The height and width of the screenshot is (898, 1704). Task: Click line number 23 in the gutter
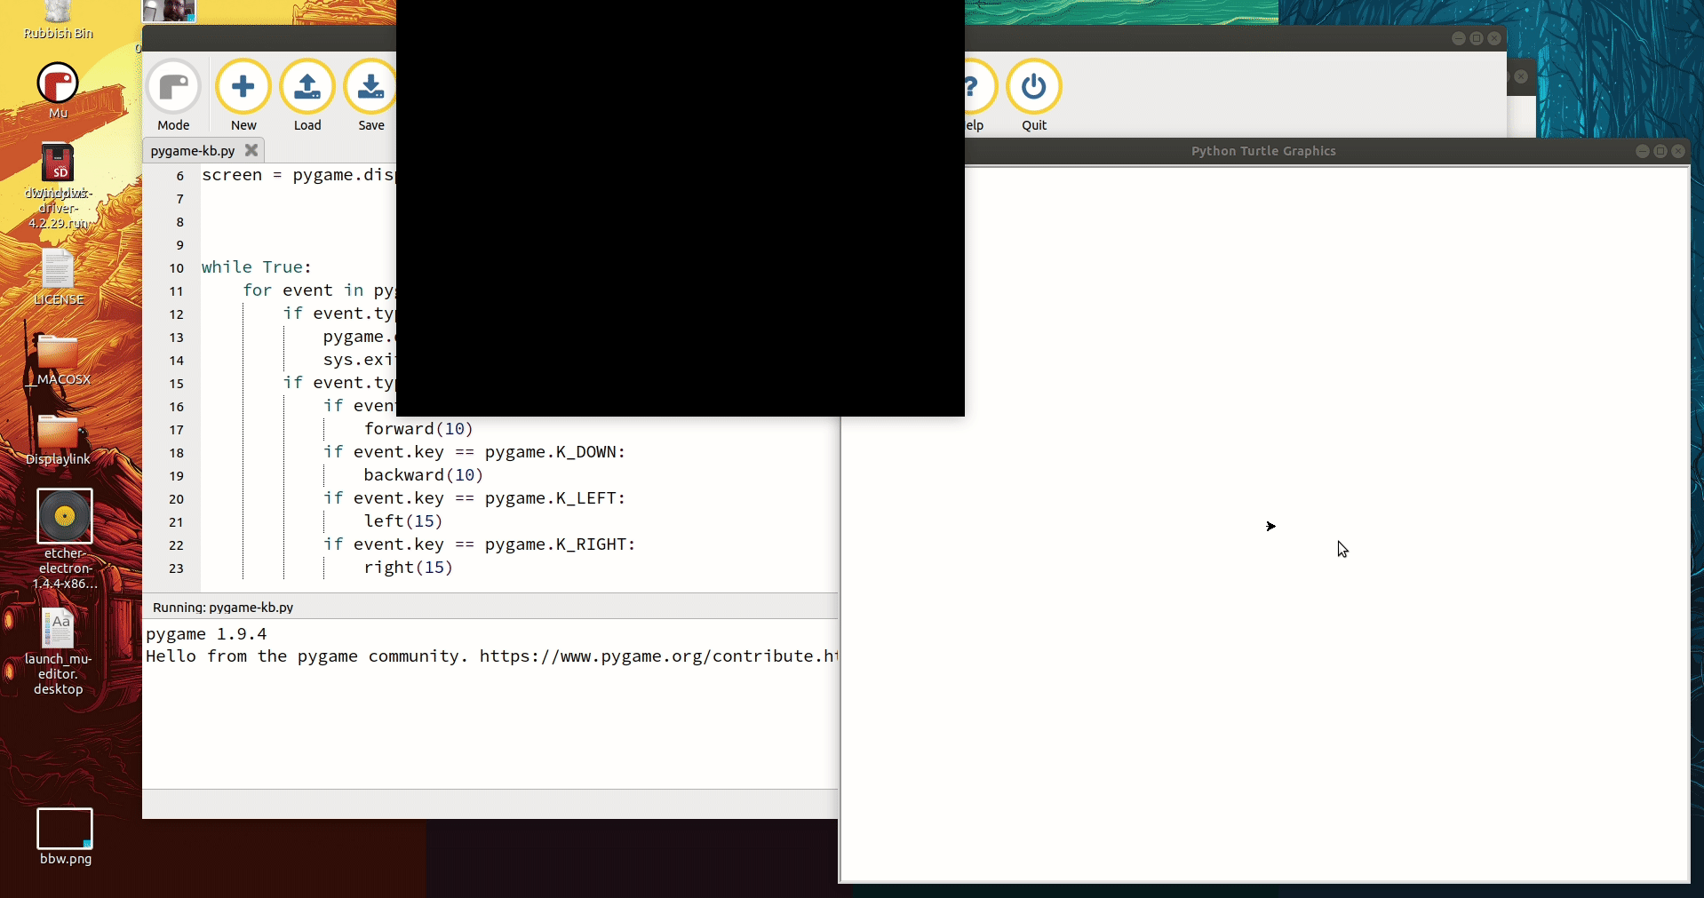(x=177, y=568)
